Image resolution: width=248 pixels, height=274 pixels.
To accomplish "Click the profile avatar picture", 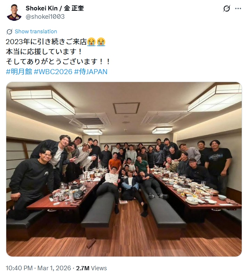I will (x=14, y=12).
